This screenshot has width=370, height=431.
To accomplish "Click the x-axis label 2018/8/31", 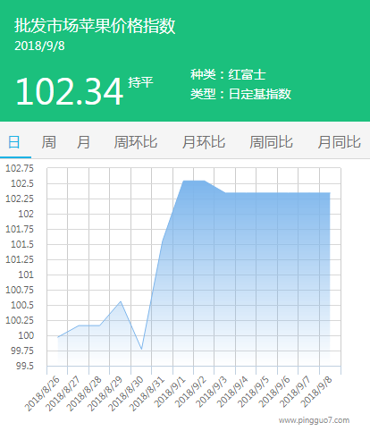I will 147,393.
